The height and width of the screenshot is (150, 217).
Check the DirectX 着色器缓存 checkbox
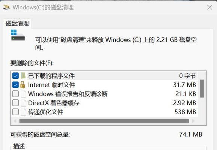point(15,103)
